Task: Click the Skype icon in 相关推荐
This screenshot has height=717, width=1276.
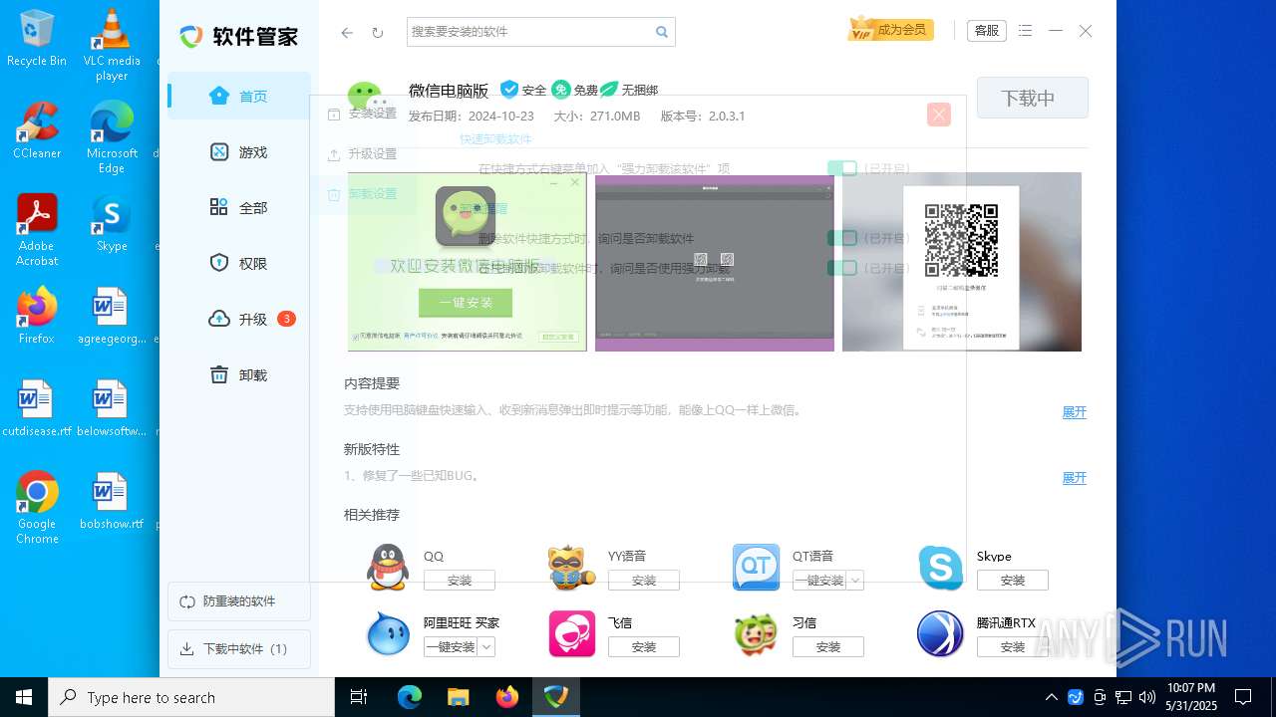Action: click(940, 568)
